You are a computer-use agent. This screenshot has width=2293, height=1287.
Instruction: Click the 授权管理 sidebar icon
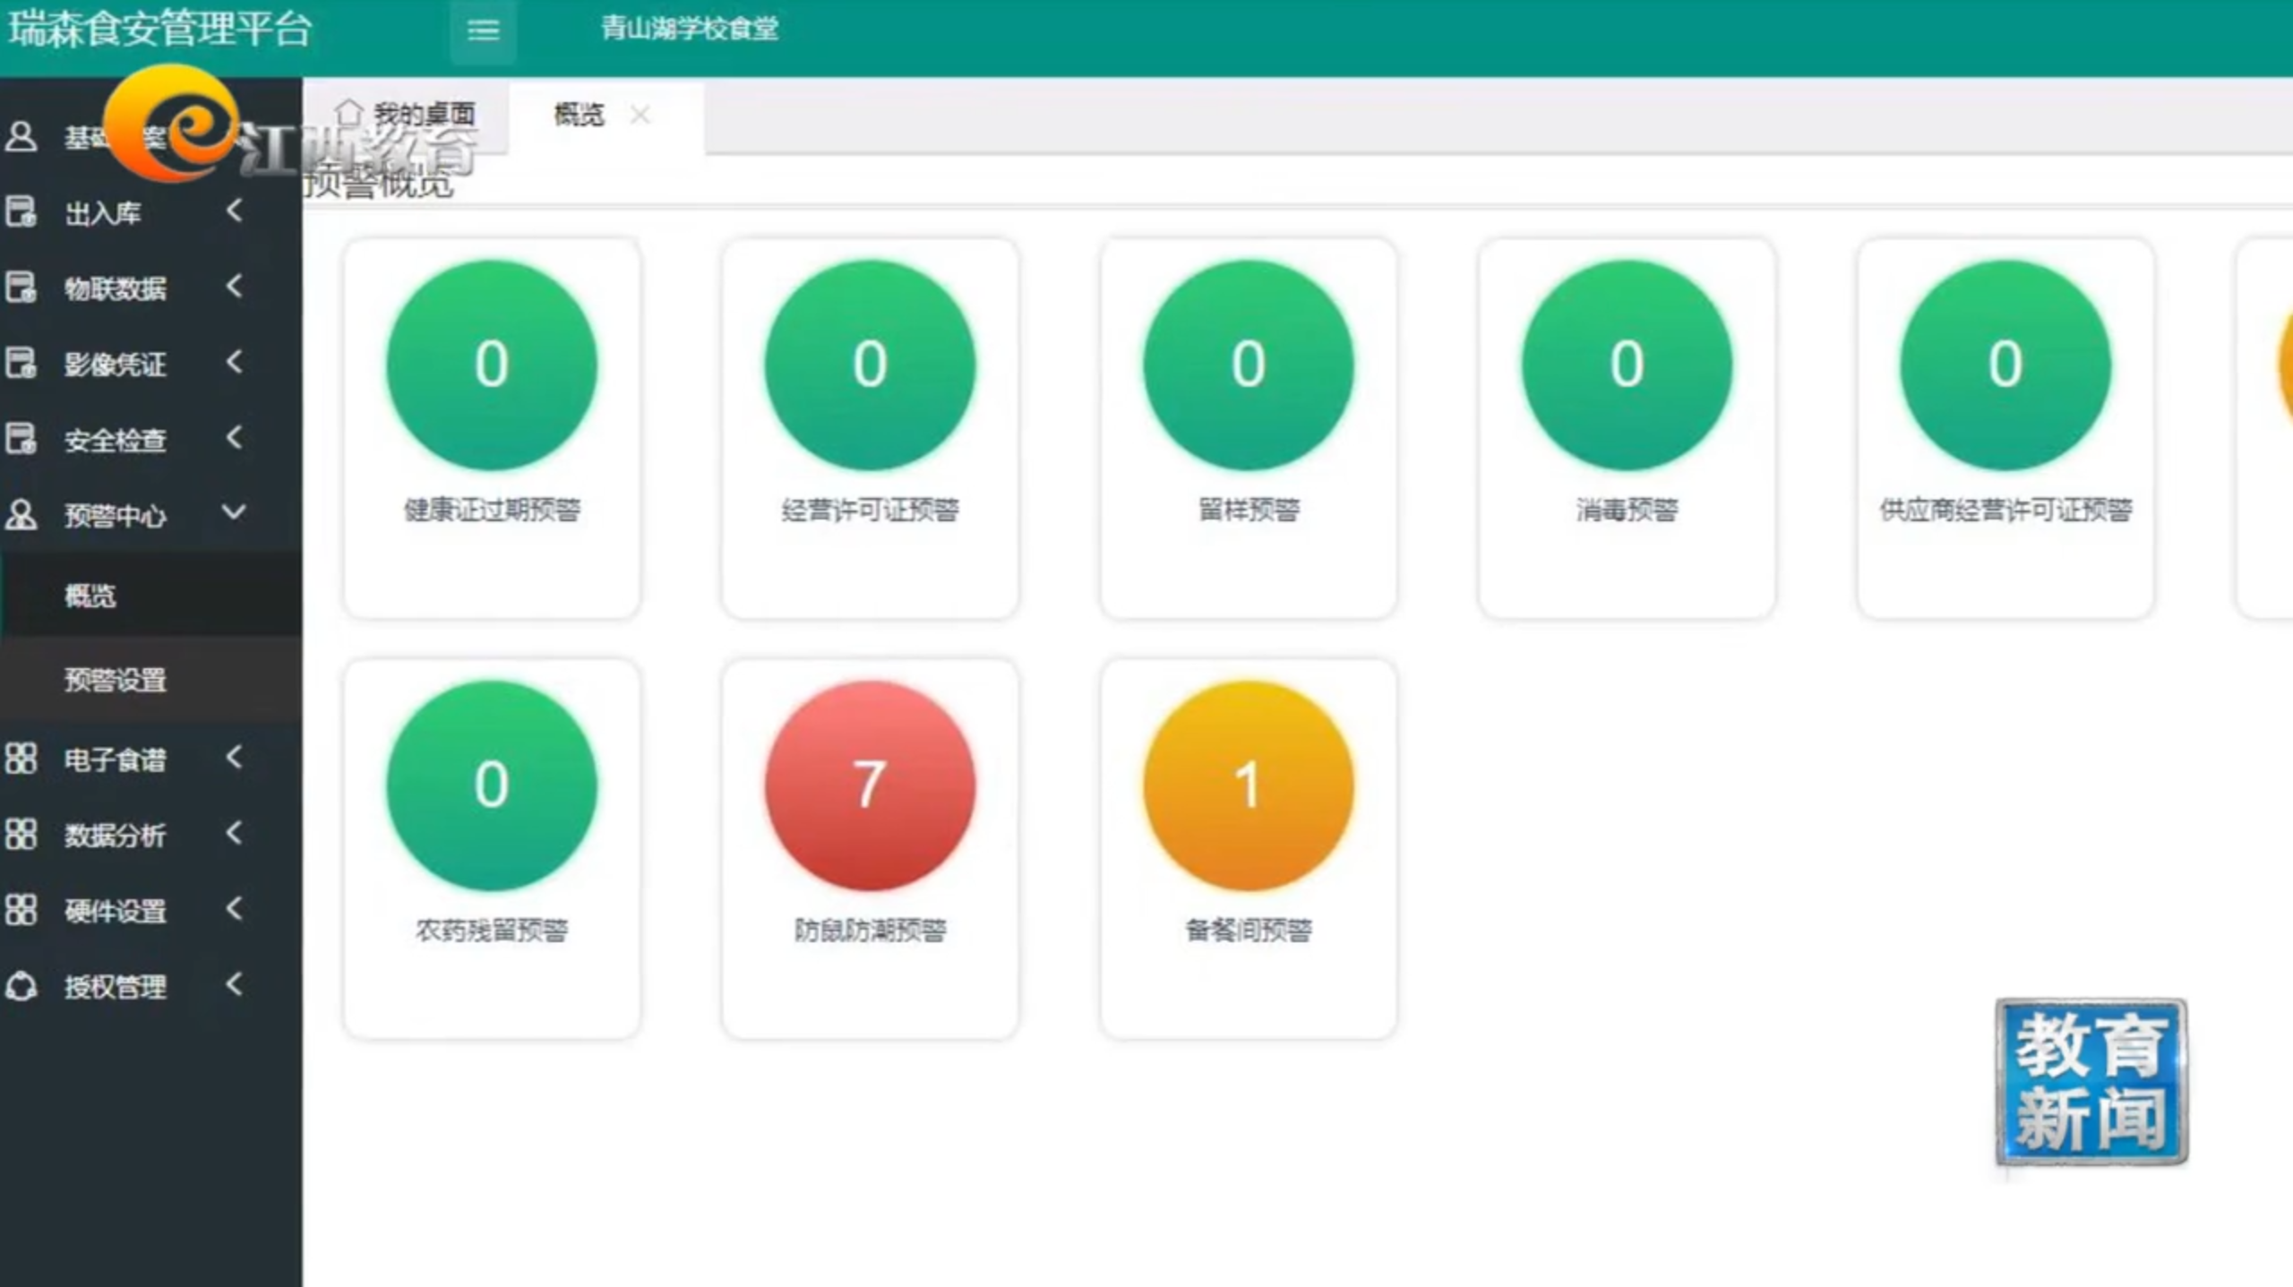21,986
